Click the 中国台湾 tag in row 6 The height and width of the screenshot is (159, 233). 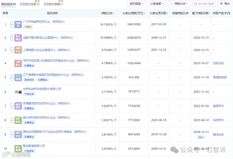pyautogui.click(x=29, y=94)
